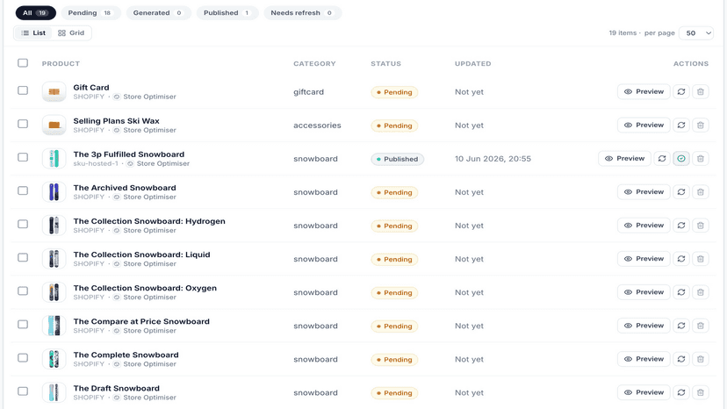Viewport: 727px width, 409px height.
Task: Preview The 3p Fulfilled Snowboard
Action: [624, 159]
